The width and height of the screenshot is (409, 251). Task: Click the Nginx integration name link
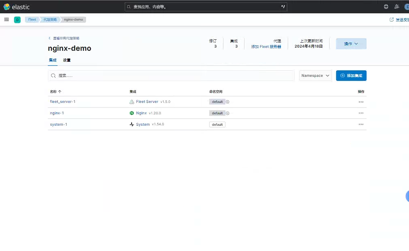[x=141, y=113]
